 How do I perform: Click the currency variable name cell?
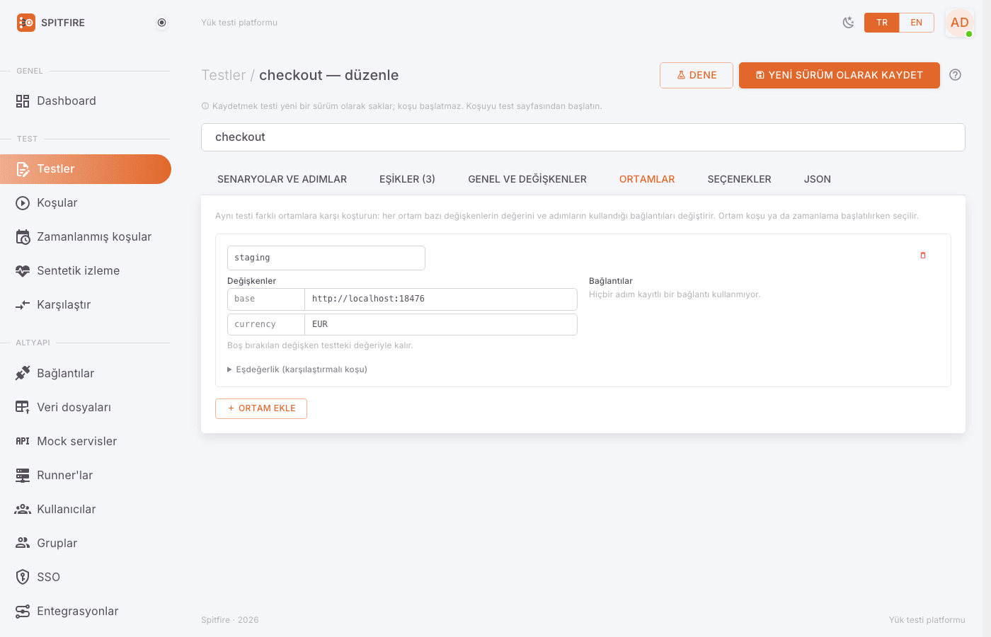point(266,324)
